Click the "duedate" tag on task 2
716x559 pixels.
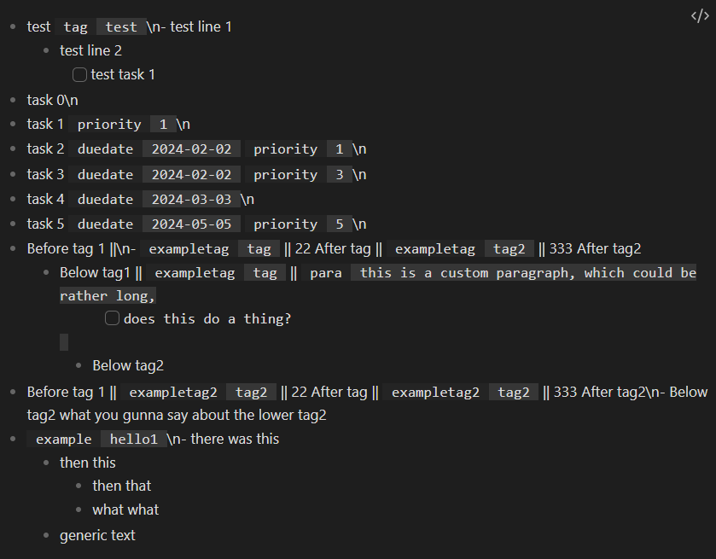(x=106, y=149)
